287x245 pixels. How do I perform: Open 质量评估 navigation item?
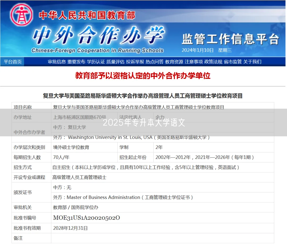(115, 62)
